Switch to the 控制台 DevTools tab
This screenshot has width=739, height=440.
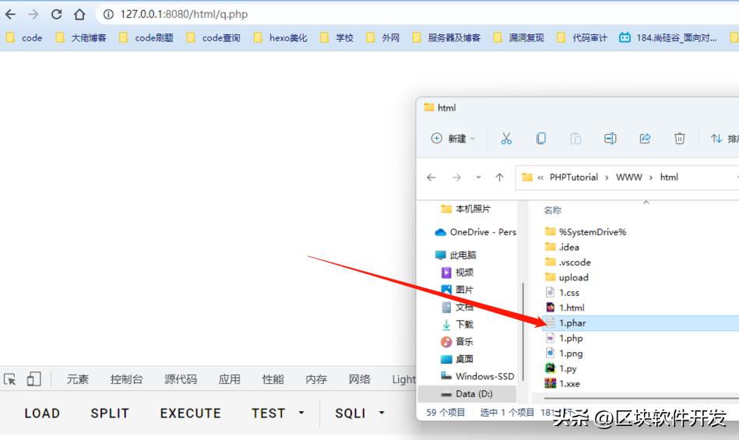(126, 379)
